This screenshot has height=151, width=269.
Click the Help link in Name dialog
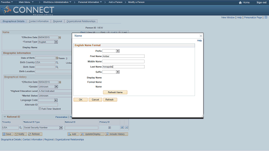pyautogui.click(x=199, y=41)
